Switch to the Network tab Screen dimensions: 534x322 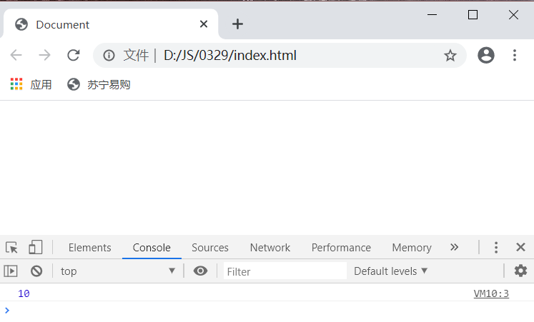pyautogui.click(x=270, y=248)
